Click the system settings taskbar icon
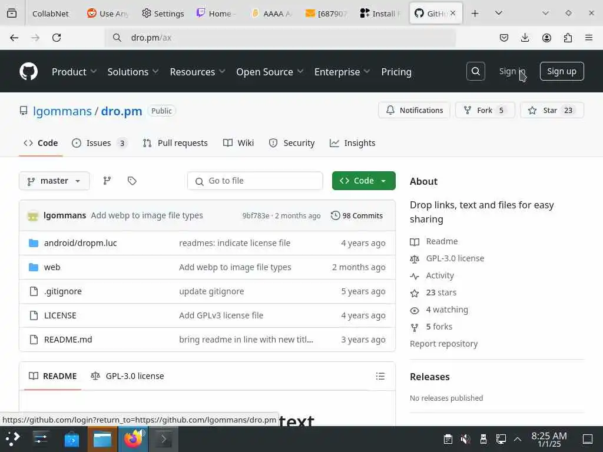The height and width of the screenshot is (452, 603). [x=41, y=439]
